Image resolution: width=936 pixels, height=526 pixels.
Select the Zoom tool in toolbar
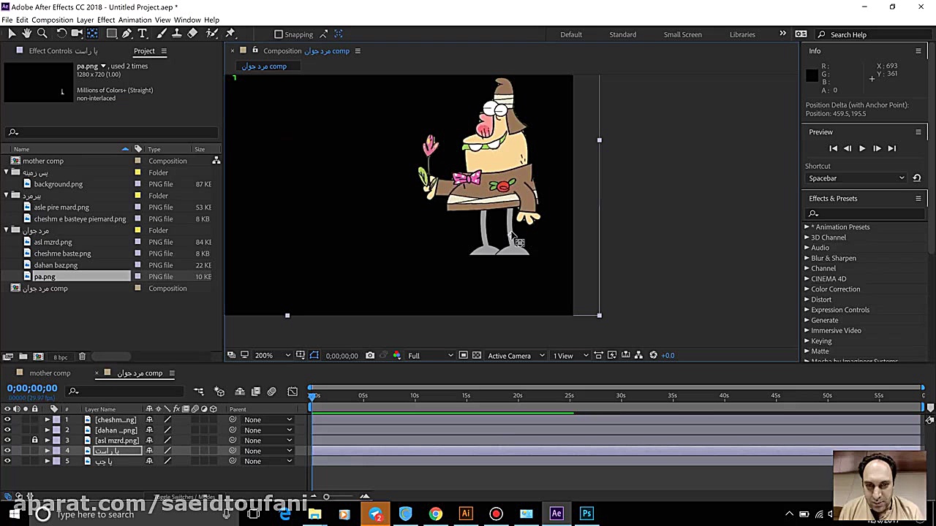[42, 34]
